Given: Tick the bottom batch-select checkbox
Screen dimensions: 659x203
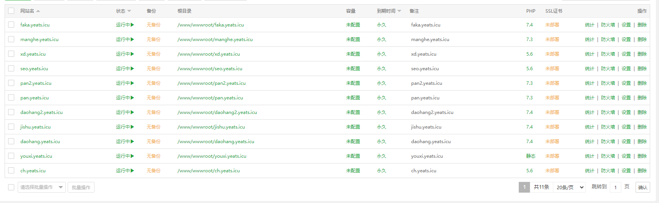Looking at the screenshot, I should (11, 187).
